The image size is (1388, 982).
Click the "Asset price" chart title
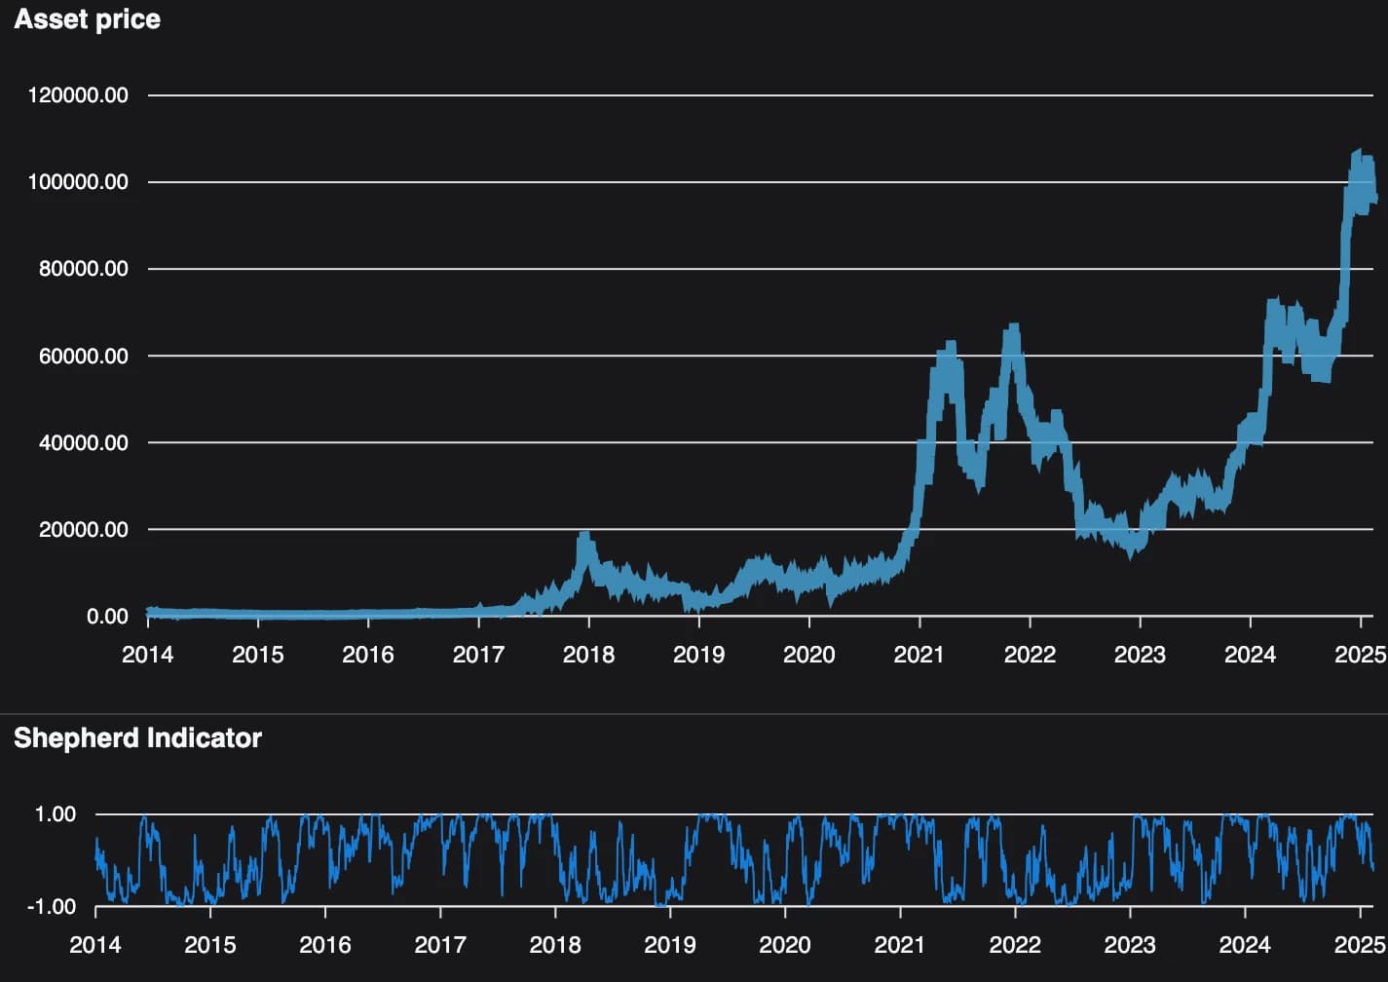87,19
